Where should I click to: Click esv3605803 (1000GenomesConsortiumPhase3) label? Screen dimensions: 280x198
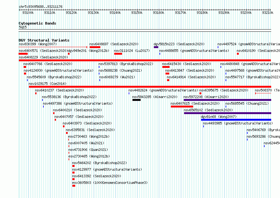(x=110, y=183)
